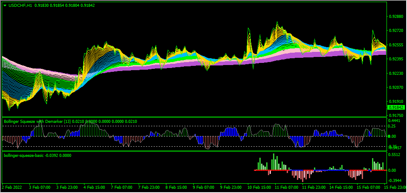Click the 0.92230 price axis label
This screenshot has width=407, height=193.
(x=396, y=74)
